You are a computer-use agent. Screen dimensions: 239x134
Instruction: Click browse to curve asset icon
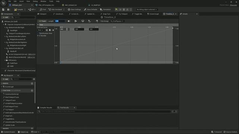[50, 30]
